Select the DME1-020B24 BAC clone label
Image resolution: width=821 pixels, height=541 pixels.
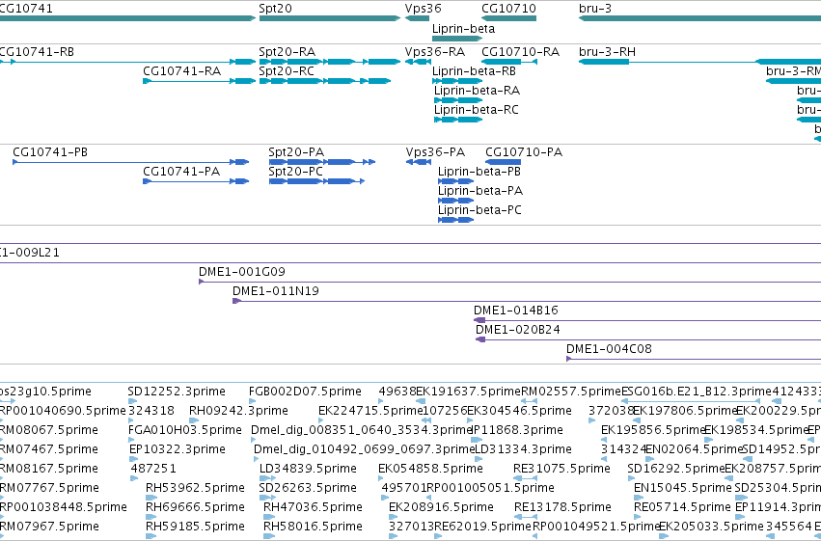pyautogui.click(x=518, y=330)
